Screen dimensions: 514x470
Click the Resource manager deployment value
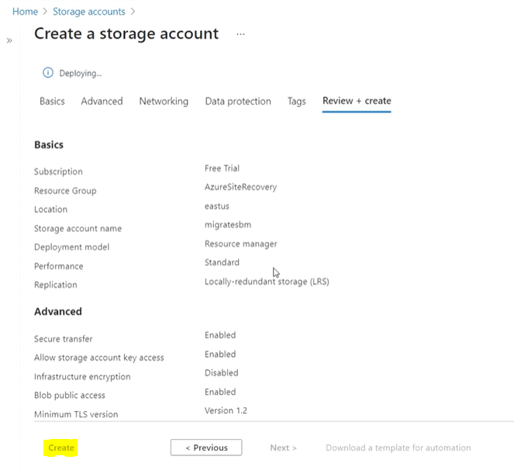coord(241,244)
